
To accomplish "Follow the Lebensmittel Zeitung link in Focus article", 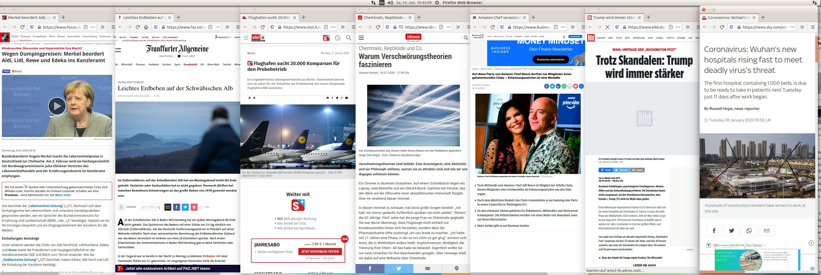I will point(46,206).
